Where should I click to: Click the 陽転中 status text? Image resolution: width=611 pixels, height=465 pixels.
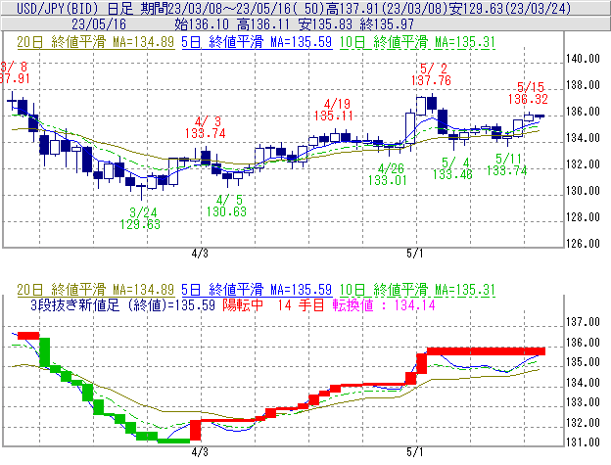click(243, 304)
